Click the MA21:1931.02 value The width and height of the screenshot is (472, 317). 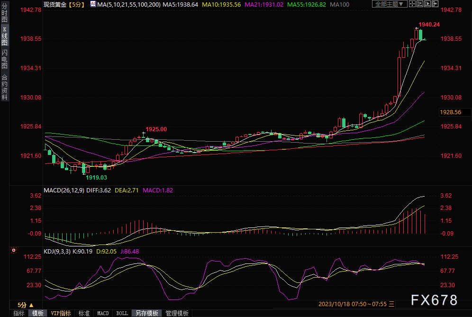[x=264, y=5]
